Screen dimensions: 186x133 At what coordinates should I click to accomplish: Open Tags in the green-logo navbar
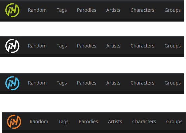62,10
